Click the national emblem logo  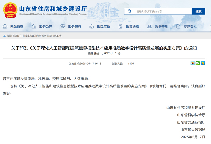point(10,10)
